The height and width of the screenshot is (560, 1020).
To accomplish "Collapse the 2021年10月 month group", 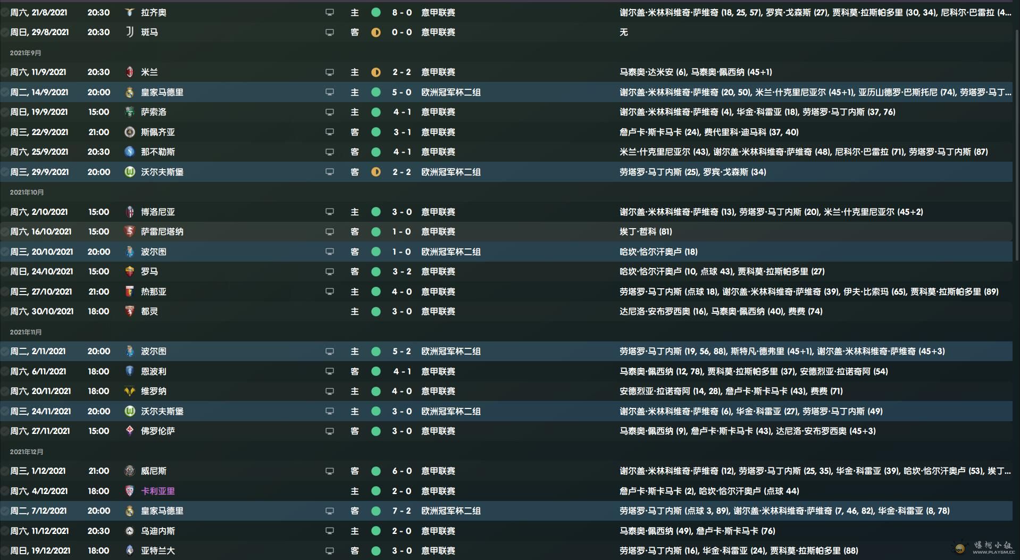I will click(27, 192).
